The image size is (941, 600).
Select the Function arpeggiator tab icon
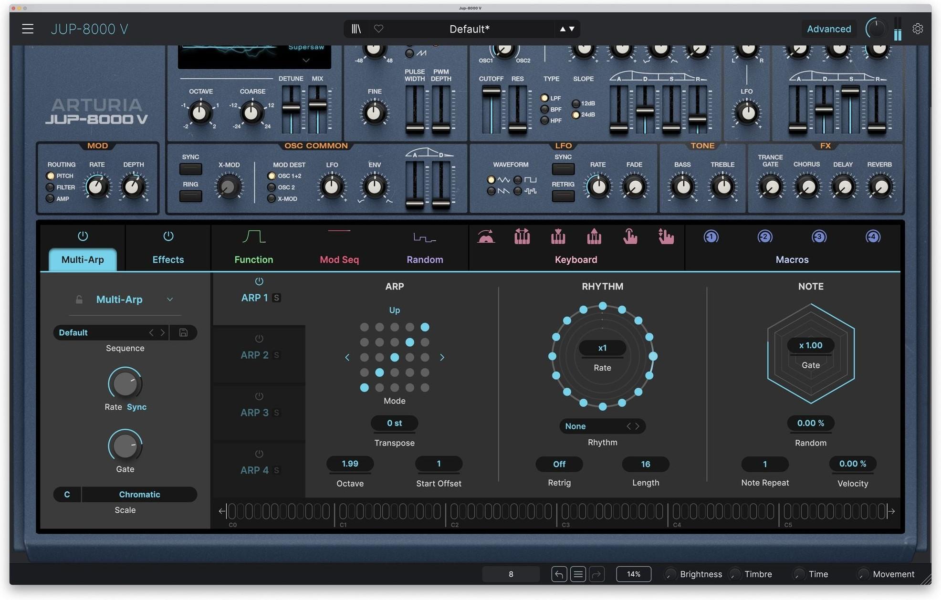253,236
